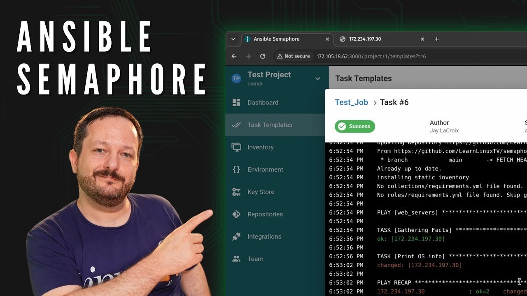Open the browser tab list dropdown
527x296 pixels.
click(x=233, y=39)
